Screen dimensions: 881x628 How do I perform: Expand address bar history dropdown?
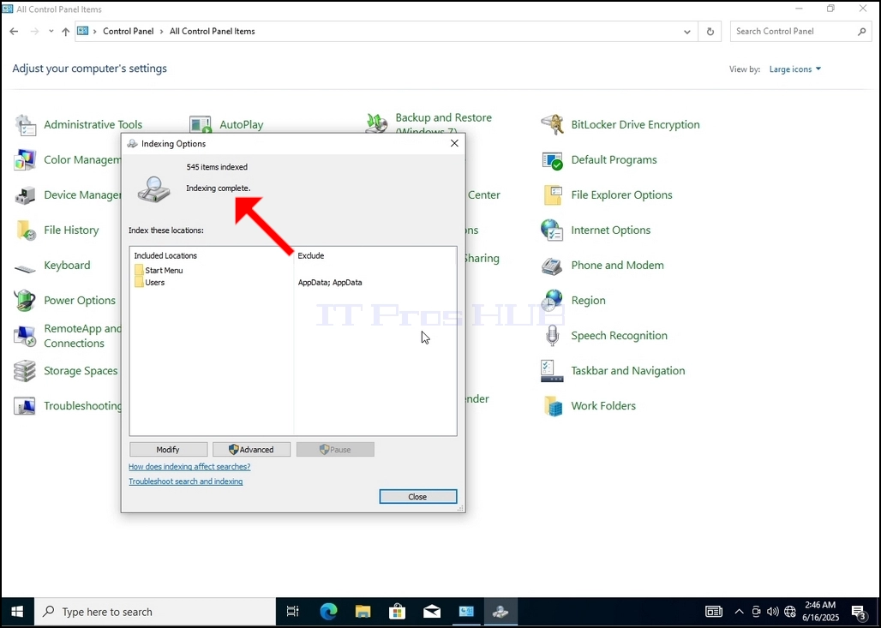click(x=687, y=32)
